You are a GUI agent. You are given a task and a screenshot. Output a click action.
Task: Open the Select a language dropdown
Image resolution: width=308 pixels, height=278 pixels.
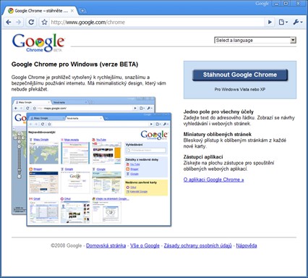[x=255, y=41]
